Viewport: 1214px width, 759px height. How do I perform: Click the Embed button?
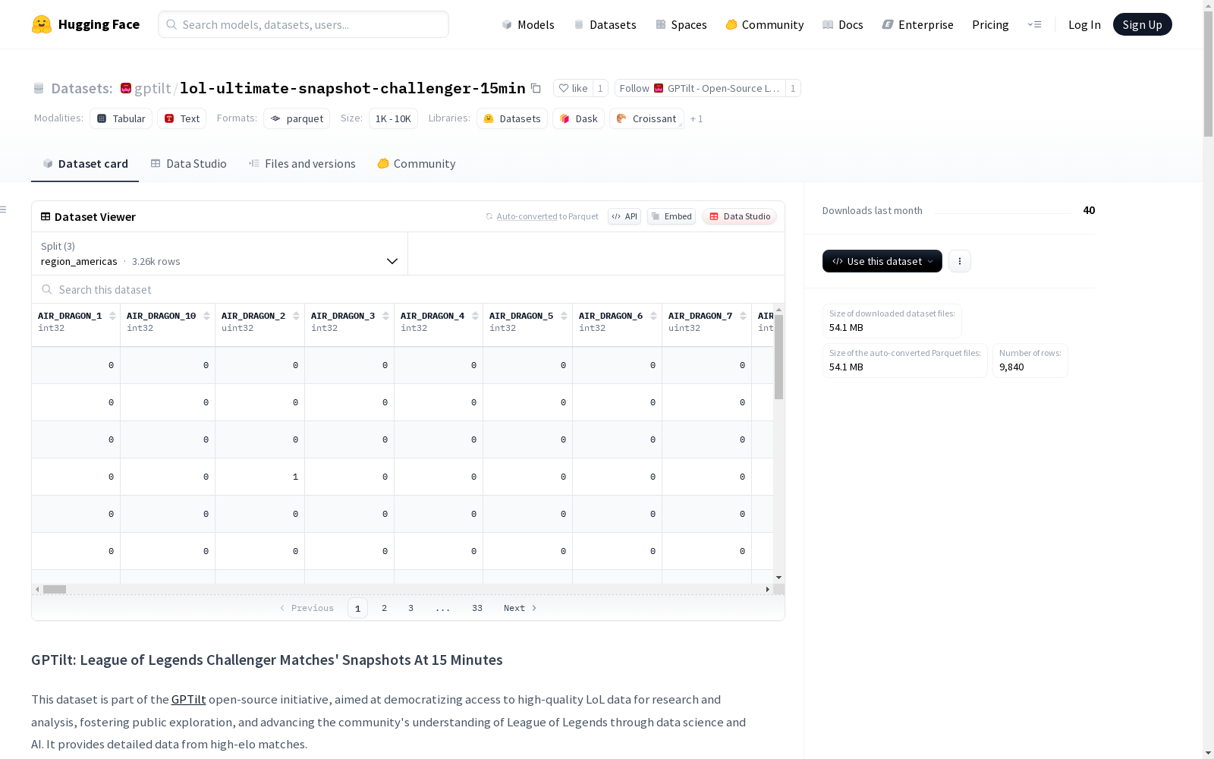coord(671,216)
